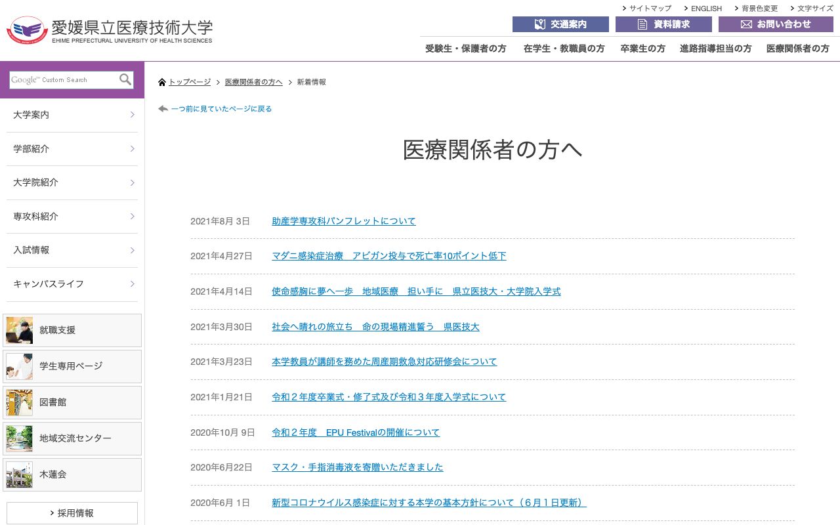Select the 在学生・教職員の方 navigation tab
The height and width of the screenshot is (525, 840).
point(564,48)
